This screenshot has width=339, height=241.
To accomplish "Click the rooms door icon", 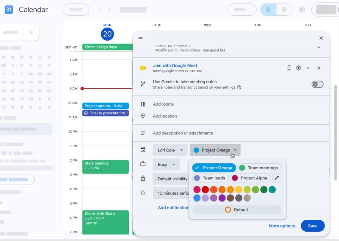I will pyautogui.click(x=143, y=104).
